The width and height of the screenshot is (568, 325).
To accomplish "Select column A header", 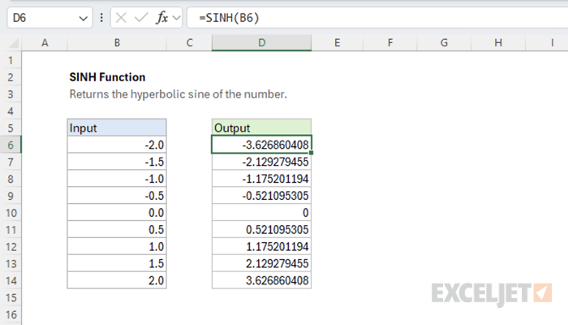I will pyautogui.click(x=45, y=43).
